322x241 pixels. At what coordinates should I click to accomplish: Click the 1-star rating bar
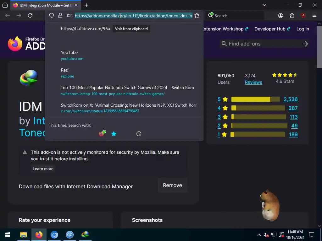tap(258, 134)
